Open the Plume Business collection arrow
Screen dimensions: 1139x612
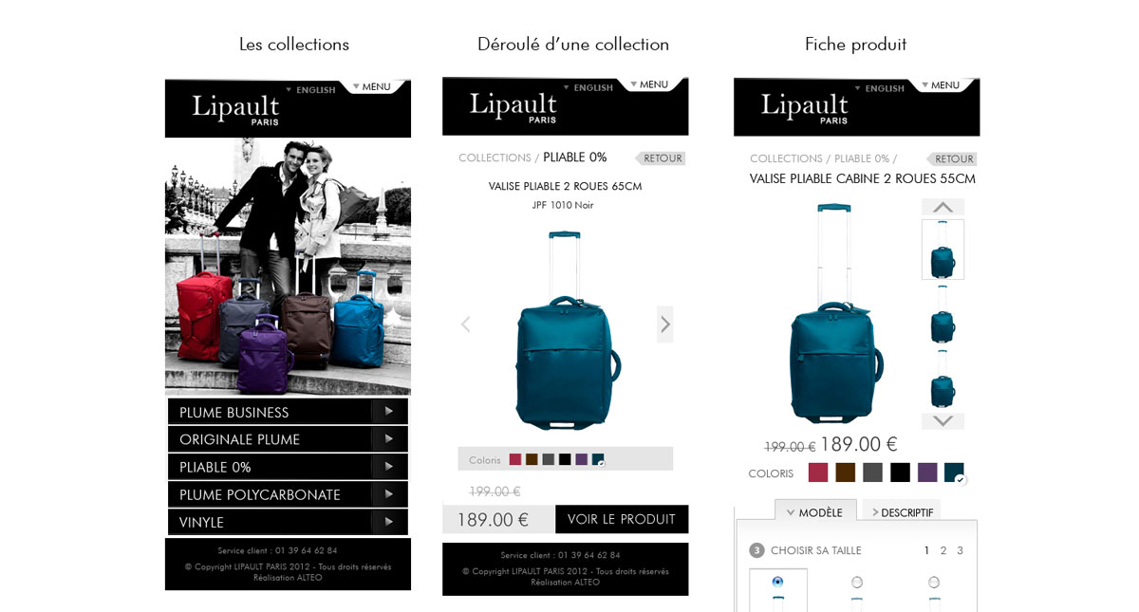389,412
